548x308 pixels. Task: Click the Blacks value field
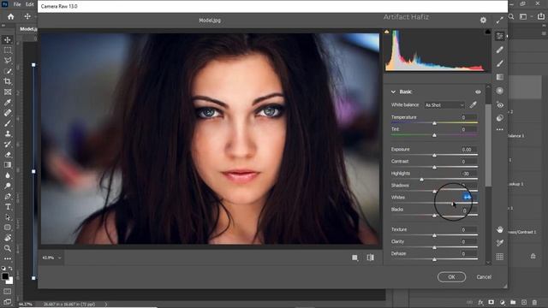(x=468, y=210)
